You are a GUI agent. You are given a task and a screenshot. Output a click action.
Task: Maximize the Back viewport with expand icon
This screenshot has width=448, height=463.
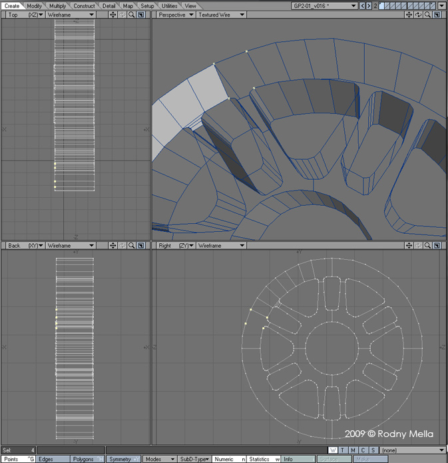coord(141,246)
